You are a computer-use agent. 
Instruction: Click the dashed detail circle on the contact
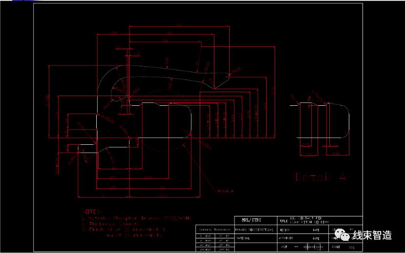click(x=164, y=120)
